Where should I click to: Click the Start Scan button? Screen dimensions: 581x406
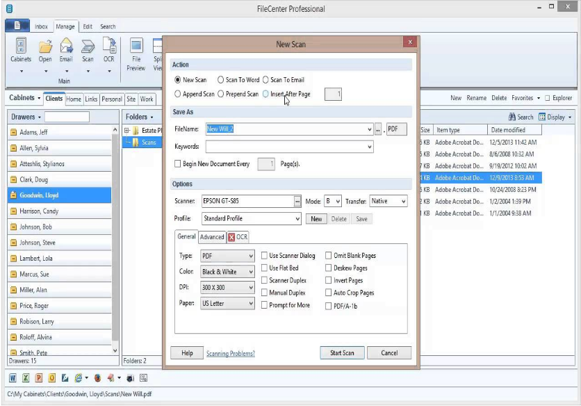(x=342, y=353)
